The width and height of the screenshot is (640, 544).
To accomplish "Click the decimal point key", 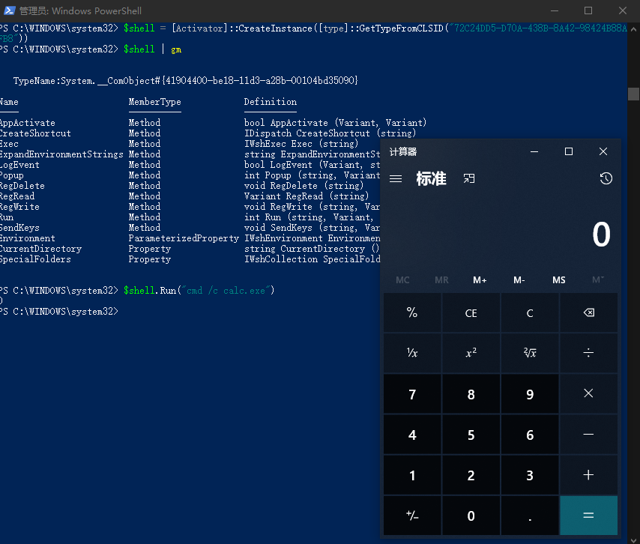I will pos(530,516).
